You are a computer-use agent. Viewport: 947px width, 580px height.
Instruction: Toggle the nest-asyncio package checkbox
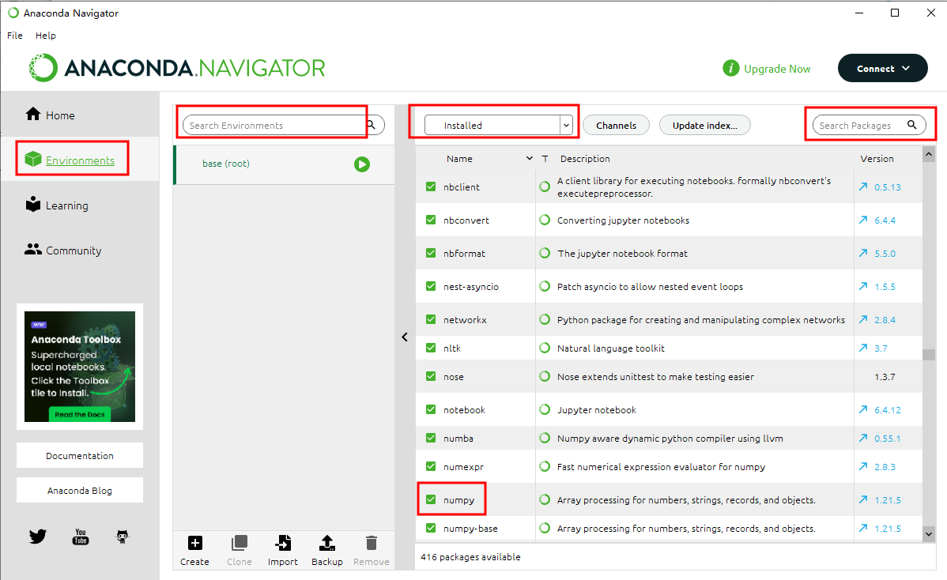(431, 286)
